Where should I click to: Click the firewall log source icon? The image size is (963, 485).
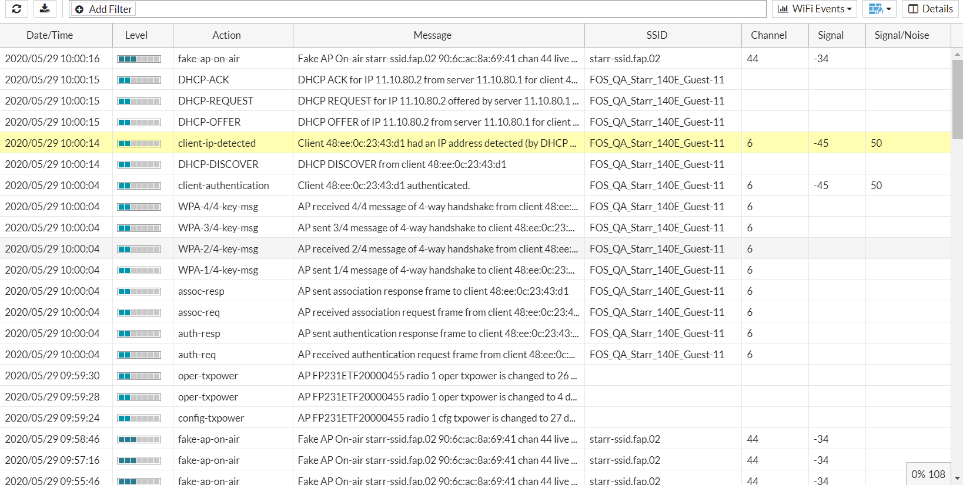point(875,9)
